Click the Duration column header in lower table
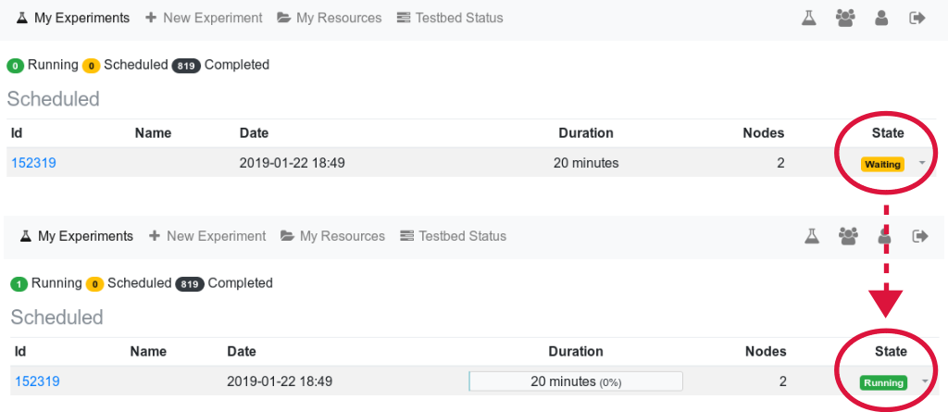The width and height of the screenshot is (948, 412). coord(576,352)
